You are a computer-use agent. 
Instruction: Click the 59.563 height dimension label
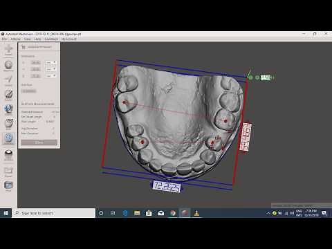[246, 137]
